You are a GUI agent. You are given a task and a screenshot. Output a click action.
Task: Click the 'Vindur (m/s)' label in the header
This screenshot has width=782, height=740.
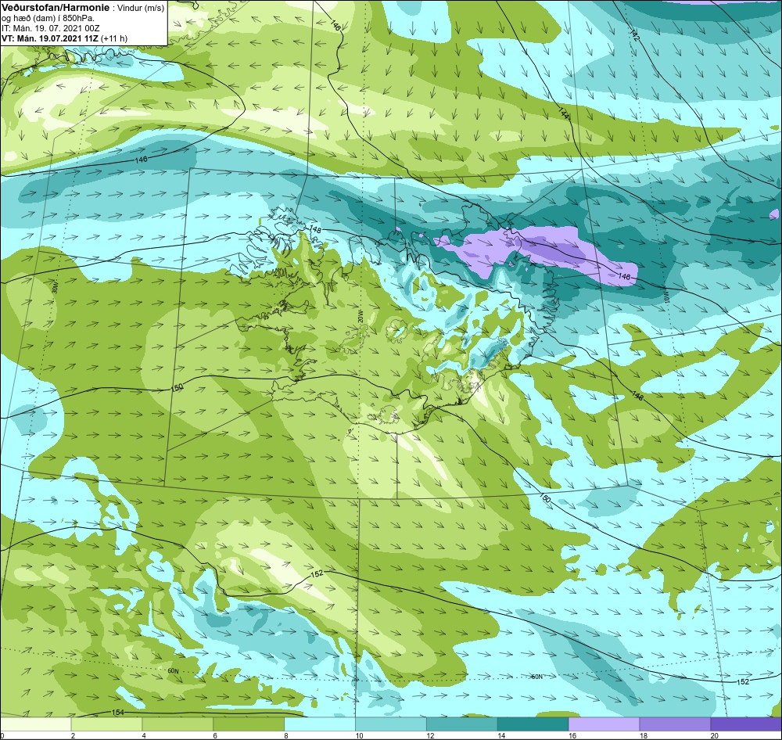pos(140,9)
